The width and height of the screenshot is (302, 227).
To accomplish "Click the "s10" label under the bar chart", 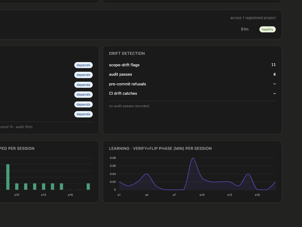I will tap(17, 195).
